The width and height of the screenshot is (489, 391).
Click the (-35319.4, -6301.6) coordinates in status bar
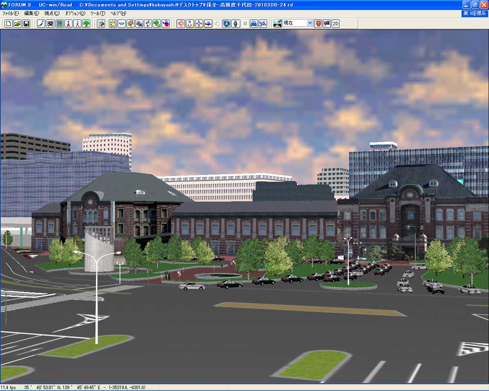coord(127,388)
